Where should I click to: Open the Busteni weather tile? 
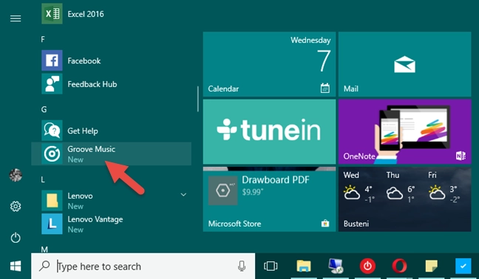405,199
